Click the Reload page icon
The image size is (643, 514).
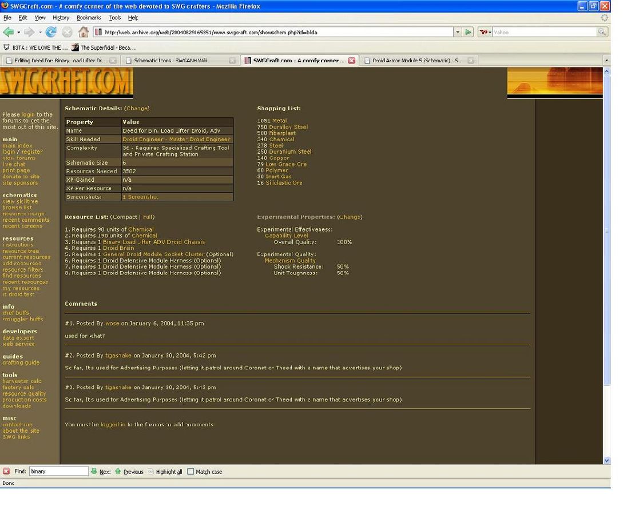(51, 32)
